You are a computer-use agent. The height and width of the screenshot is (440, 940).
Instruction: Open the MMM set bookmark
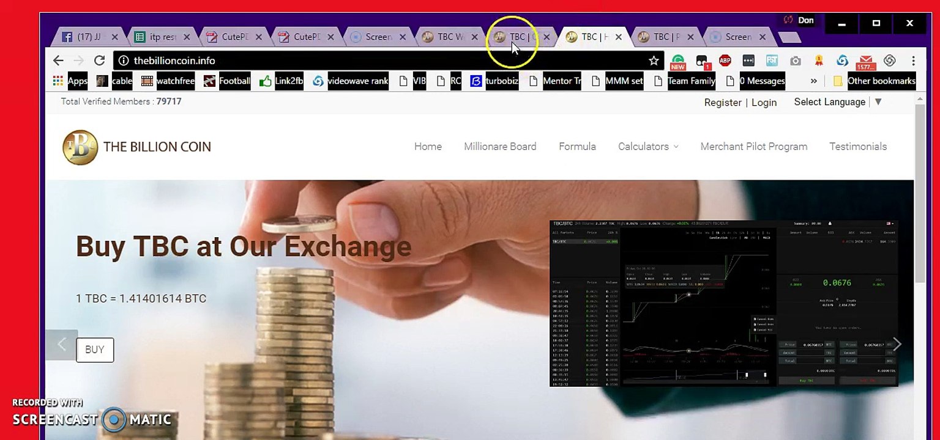617,81
